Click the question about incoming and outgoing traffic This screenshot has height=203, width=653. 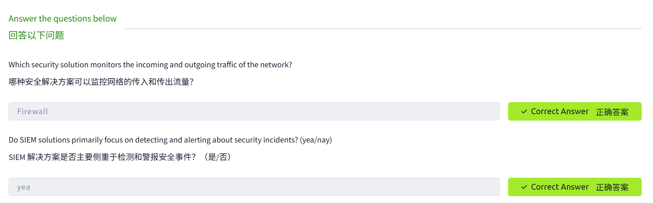pos(150,65)
